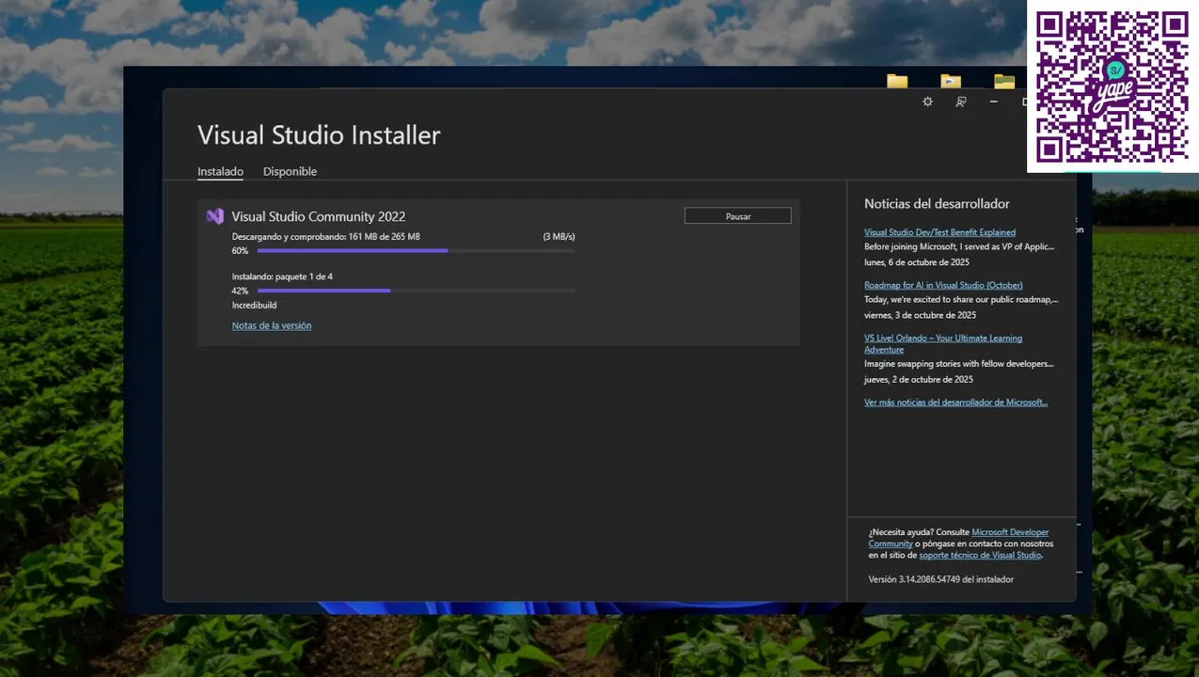Click 'Today, we're excited to share' news snippet
Screen dimensions: 1199x677
pyautogui.click(x=961, y=300)
